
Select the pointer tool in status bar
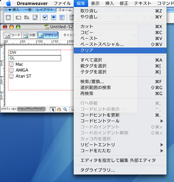point(53,109)
